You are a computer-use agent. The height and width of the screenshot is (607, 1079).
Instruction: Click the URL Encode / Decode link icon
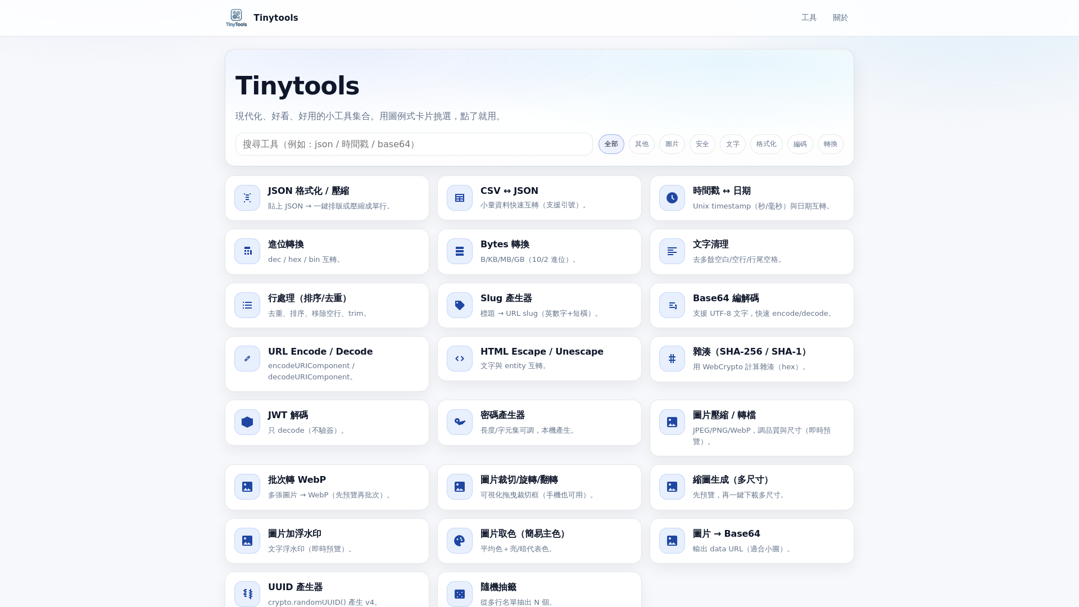point(247,359)
